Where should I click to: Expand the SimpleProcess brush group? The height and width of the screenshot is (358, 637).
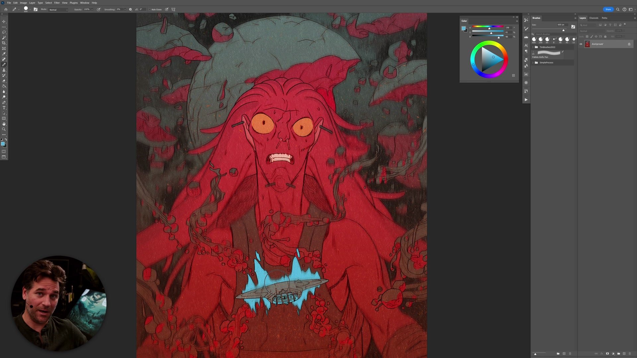coord(533,62)
